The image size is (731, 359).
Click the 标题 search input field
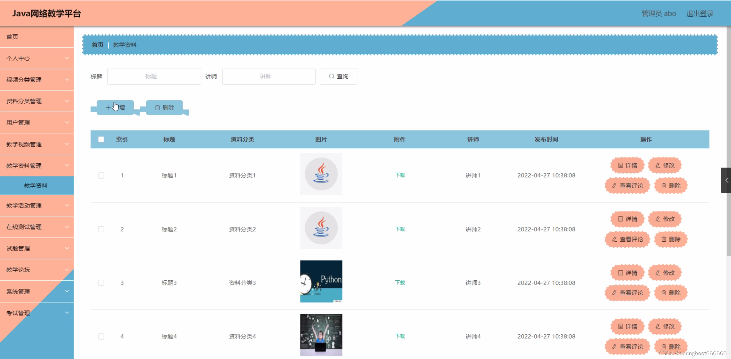click(x=154, y=76)
